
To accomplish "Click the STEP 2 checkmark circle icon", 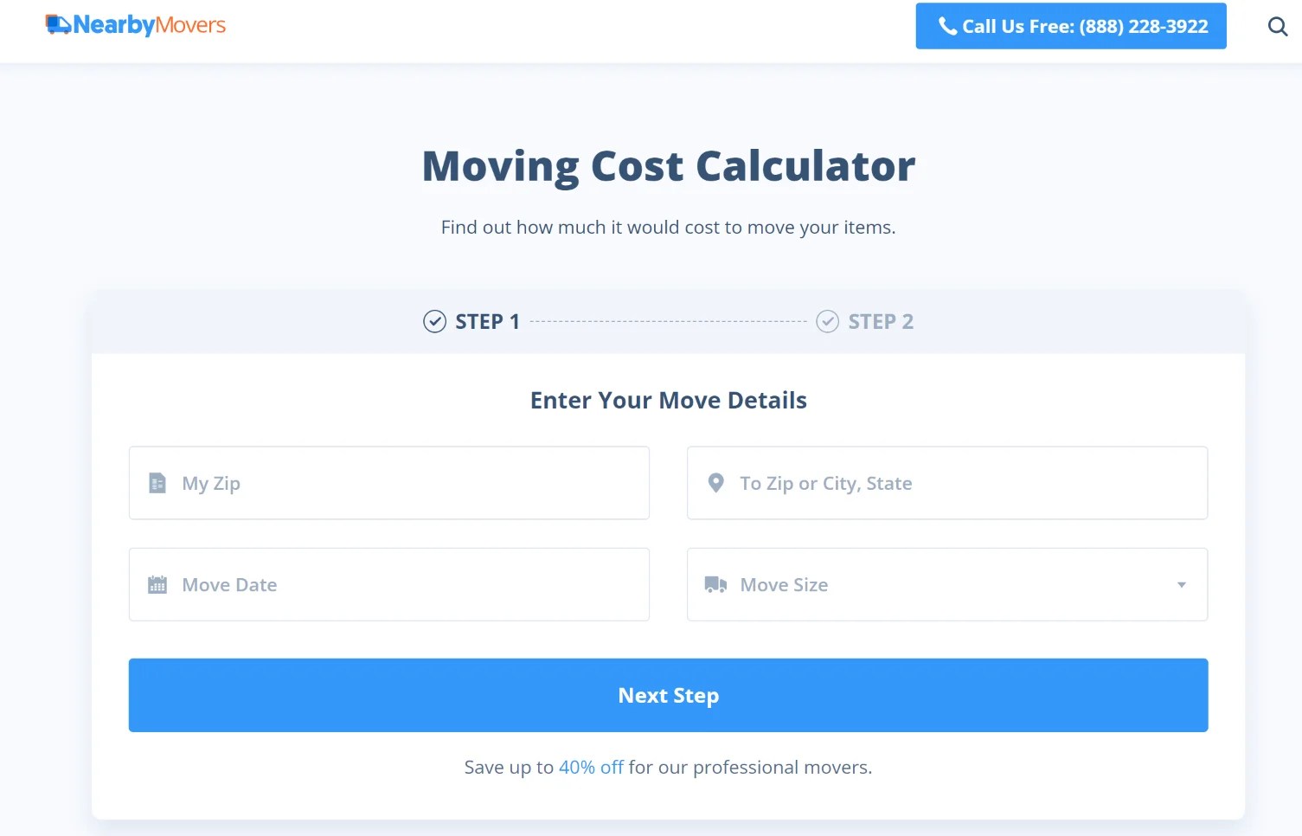I will [x=827, y=321].
